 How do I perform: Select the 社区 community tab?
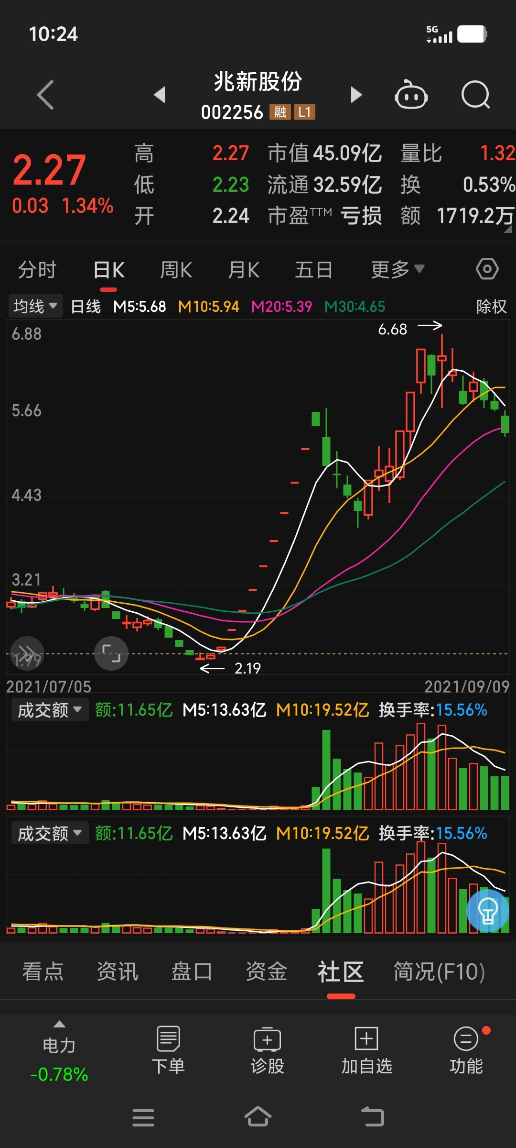coord(341,971)
